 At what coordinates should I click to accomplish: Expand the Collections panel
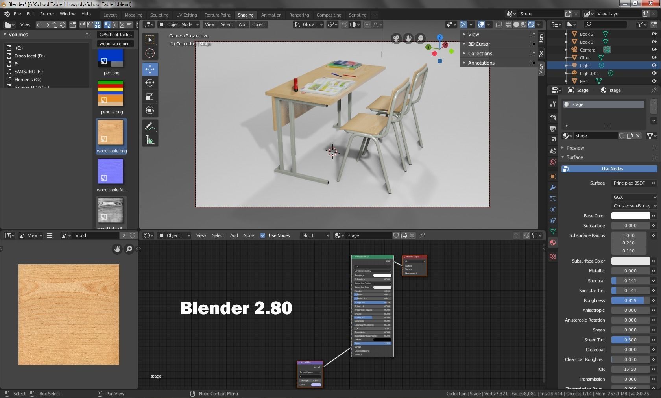[480, 54]
